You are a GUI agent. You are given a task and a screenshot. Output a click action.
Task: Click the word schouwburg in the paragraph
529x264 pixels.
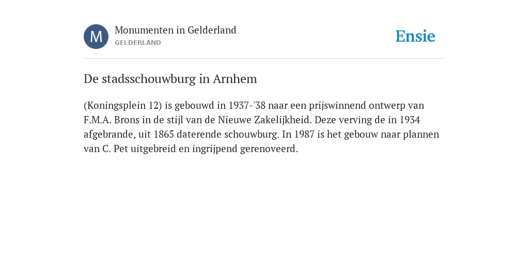point(252,135)
